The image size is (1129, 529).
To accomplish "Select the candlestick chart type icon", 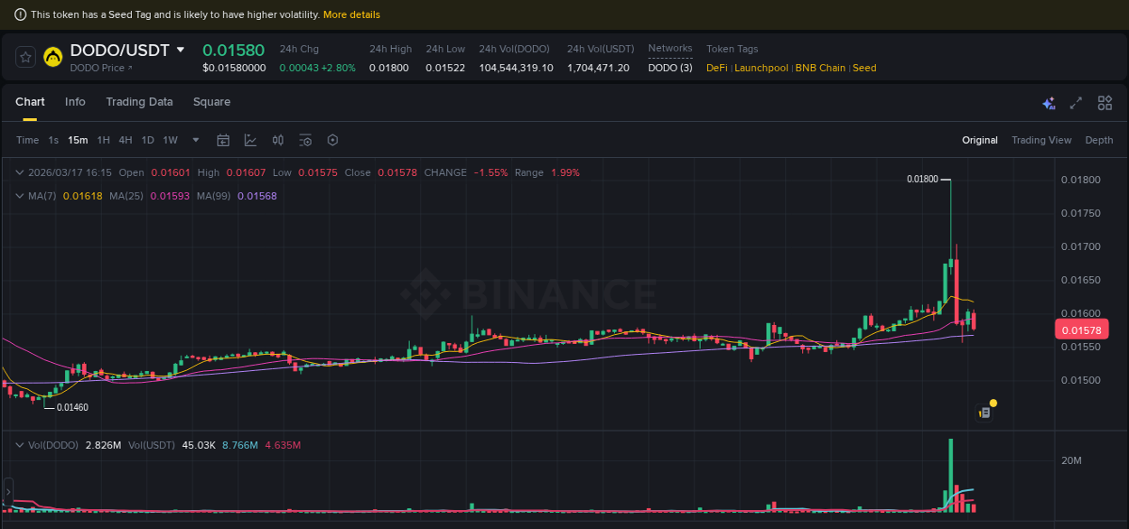I will [x=277, y=140].
